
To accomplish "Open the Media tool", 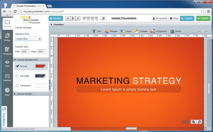I will (x=176, y=31).
